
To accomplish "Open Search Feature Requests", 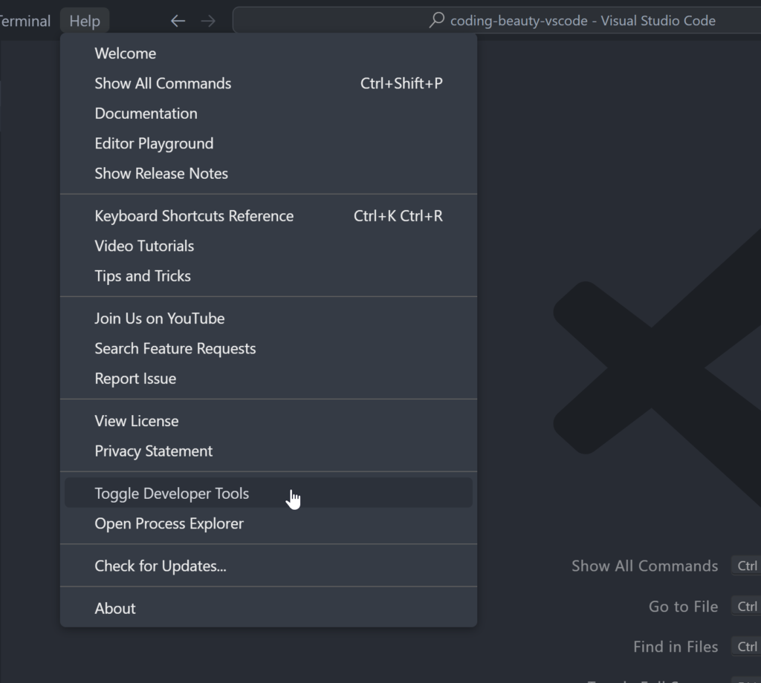I will point(175,349).
